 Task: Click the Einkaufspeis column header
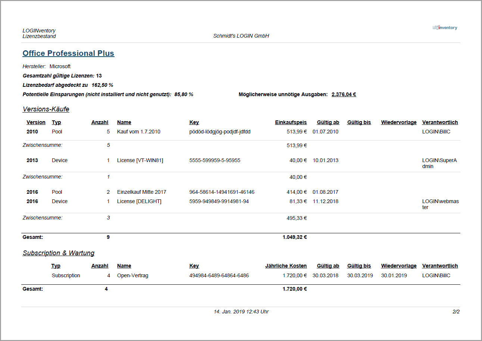tap(291, 122)
